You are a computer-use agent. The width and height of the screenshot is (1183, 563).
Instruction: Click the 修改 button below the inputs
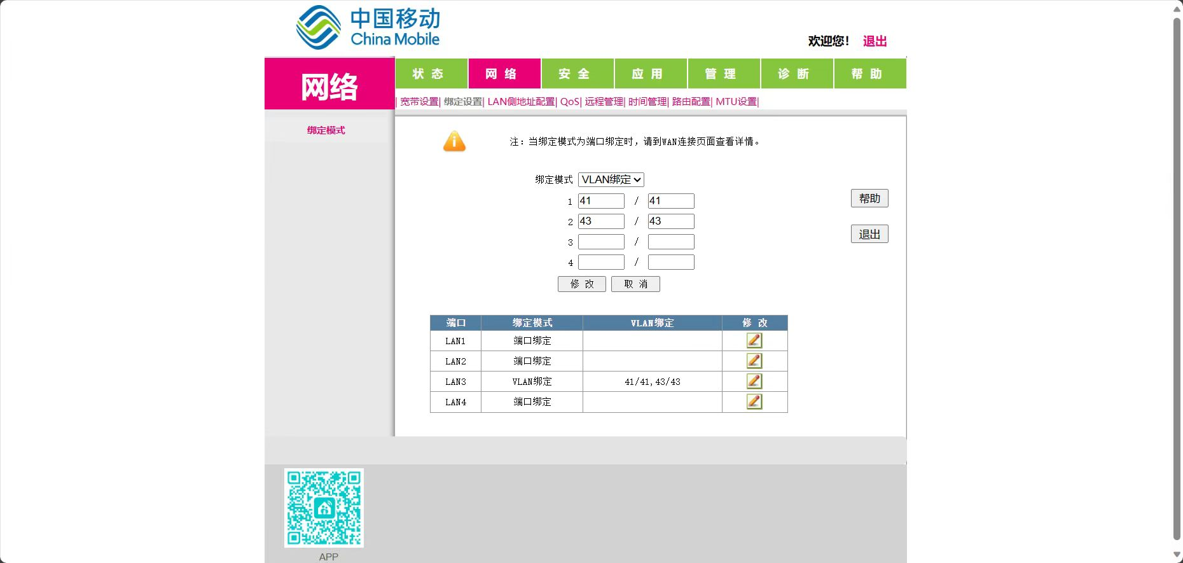click(582, 284)
